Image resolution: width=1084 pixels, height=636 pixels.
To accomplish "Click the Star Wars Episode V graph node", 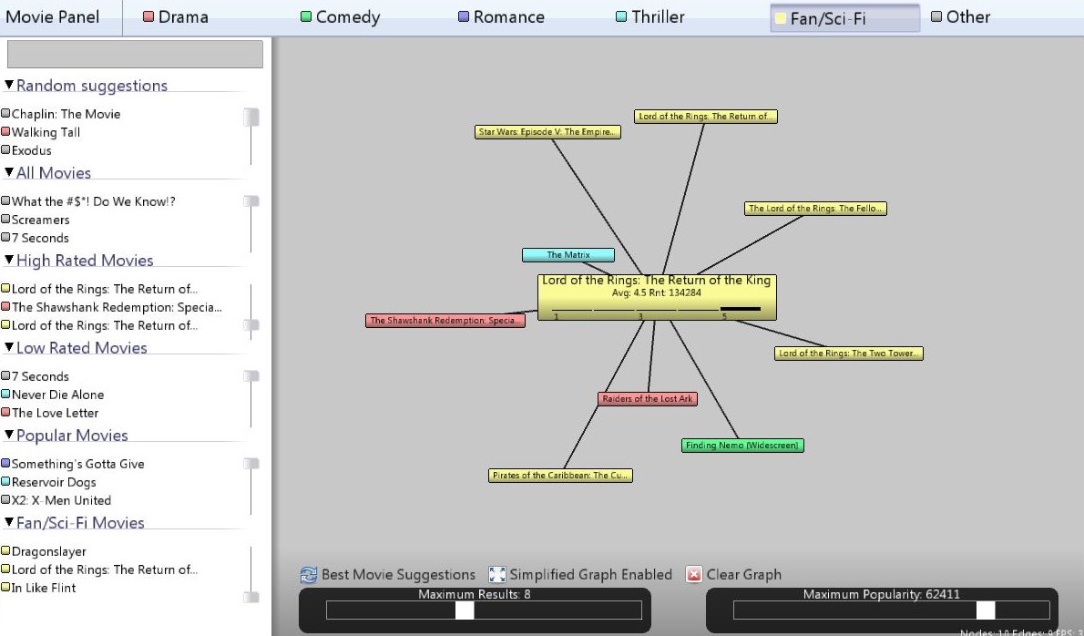I will click(x=547, y=132).
